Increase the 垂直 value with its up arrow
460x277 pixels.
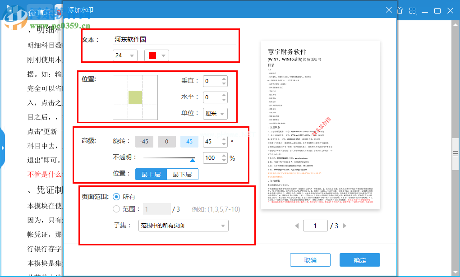pos(224,78)
